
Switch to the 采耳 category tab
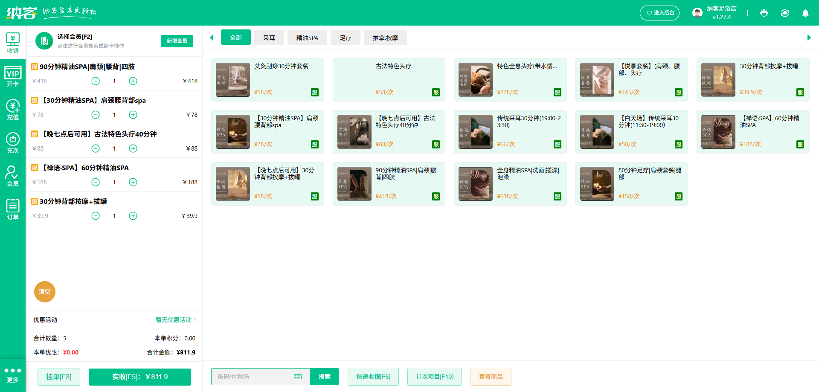pos(269,37)
